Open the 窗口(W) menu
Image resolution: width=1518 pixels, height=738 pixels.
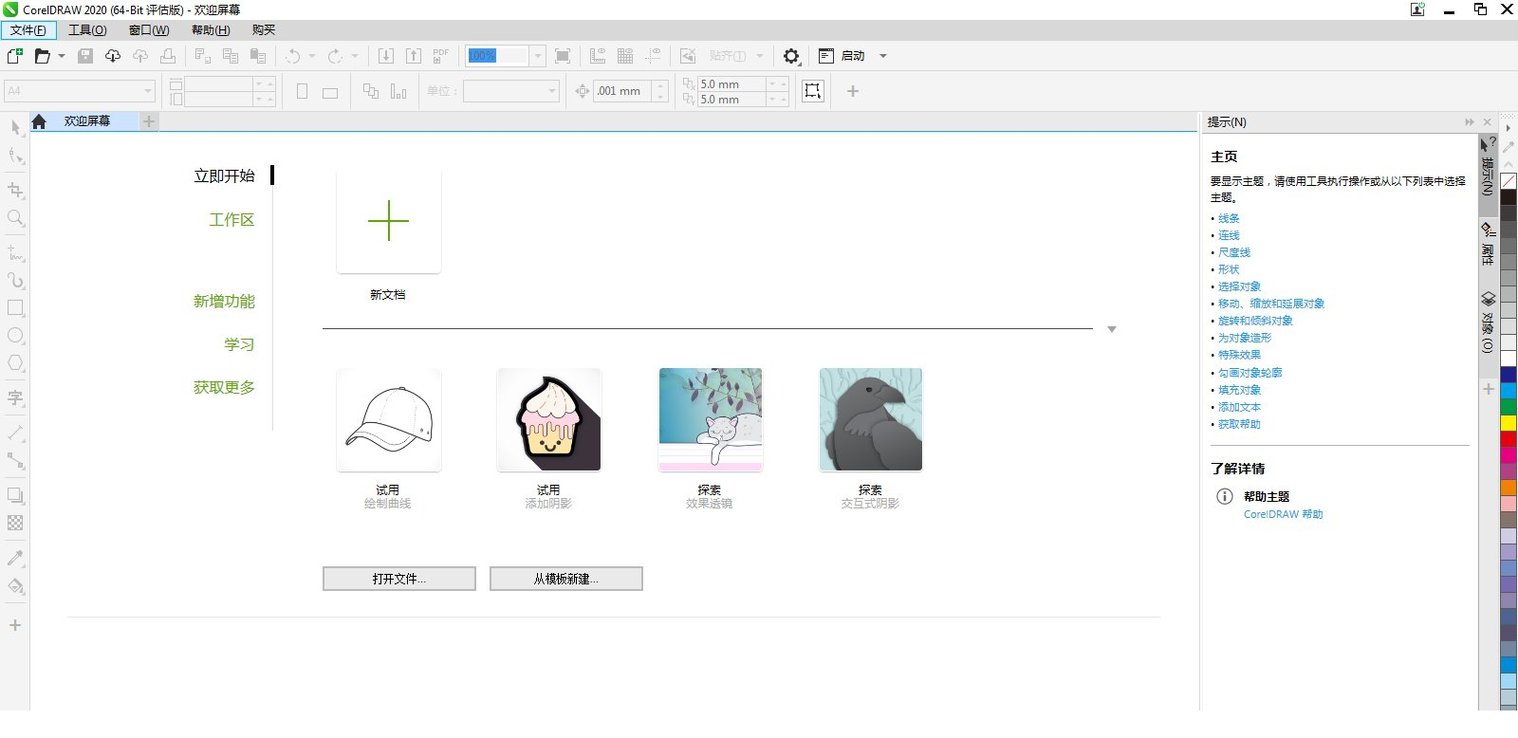pos(149,30)
